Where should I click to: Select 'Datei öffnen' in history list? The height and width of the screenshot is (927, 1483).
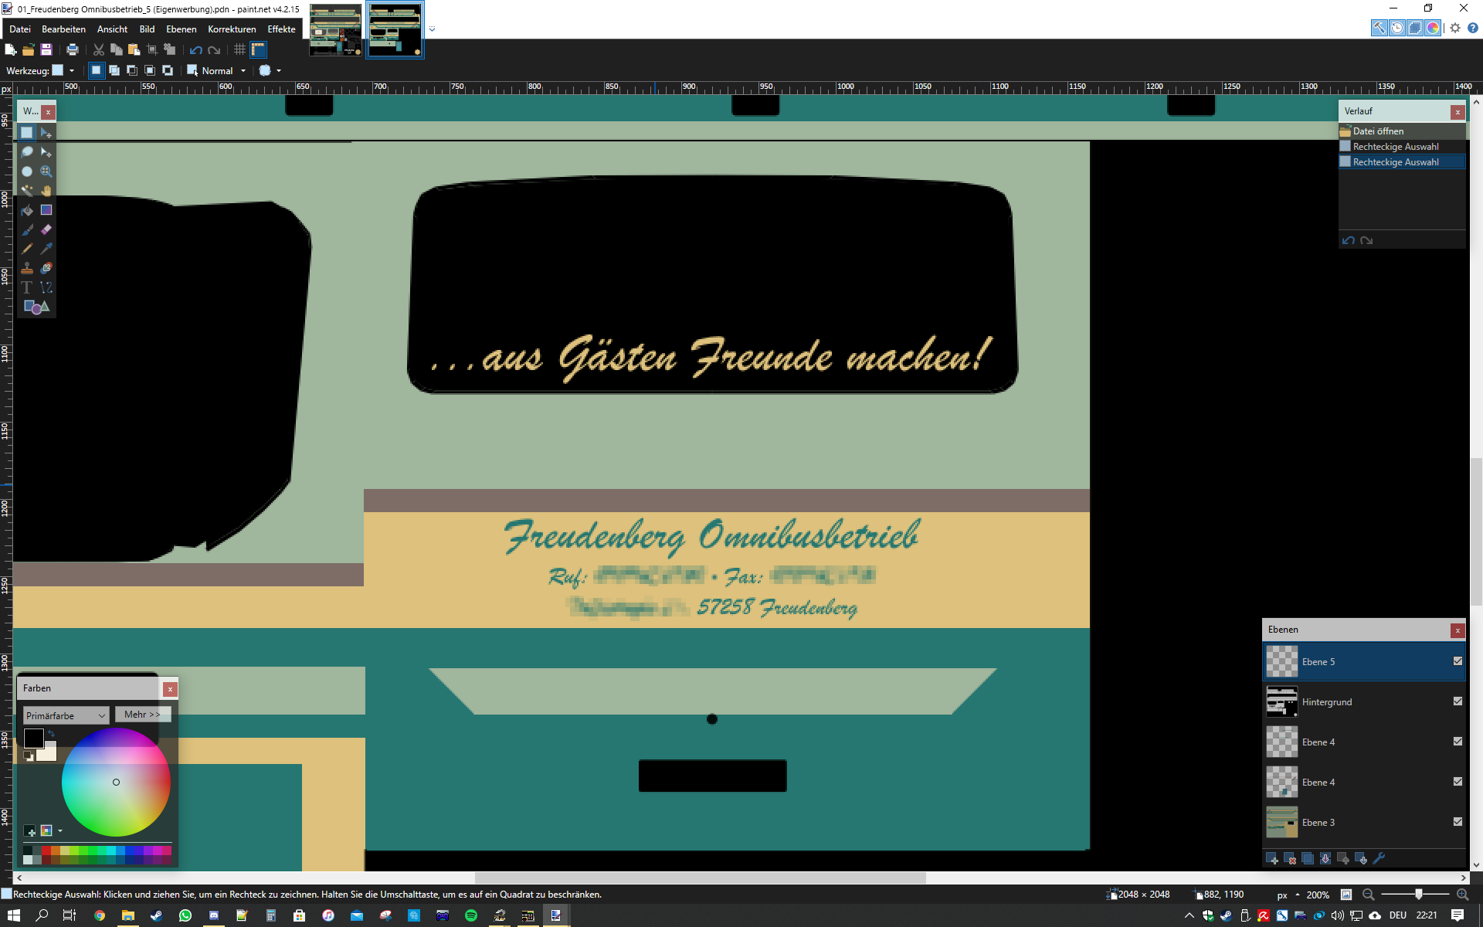point(1378,131)
